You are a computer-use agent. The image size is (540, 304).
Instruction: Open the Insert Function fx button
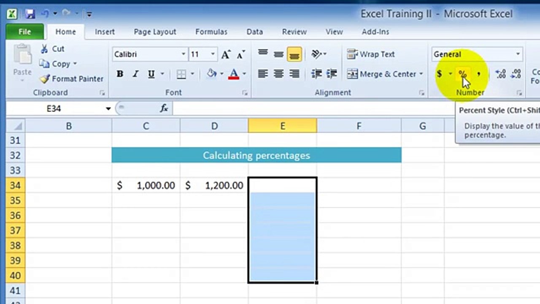(164, 109)
